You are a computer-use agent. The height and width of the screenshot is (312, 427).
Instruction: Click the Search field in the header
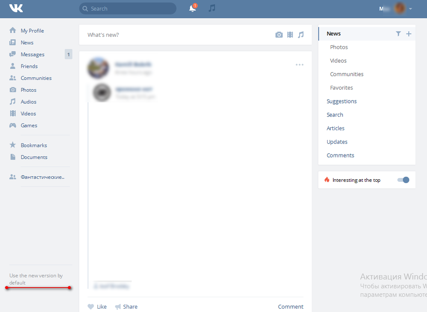(x=128, y=9)
